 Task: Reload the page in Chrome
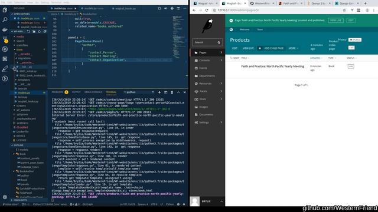pyautogui.click(x=207, y=11)
